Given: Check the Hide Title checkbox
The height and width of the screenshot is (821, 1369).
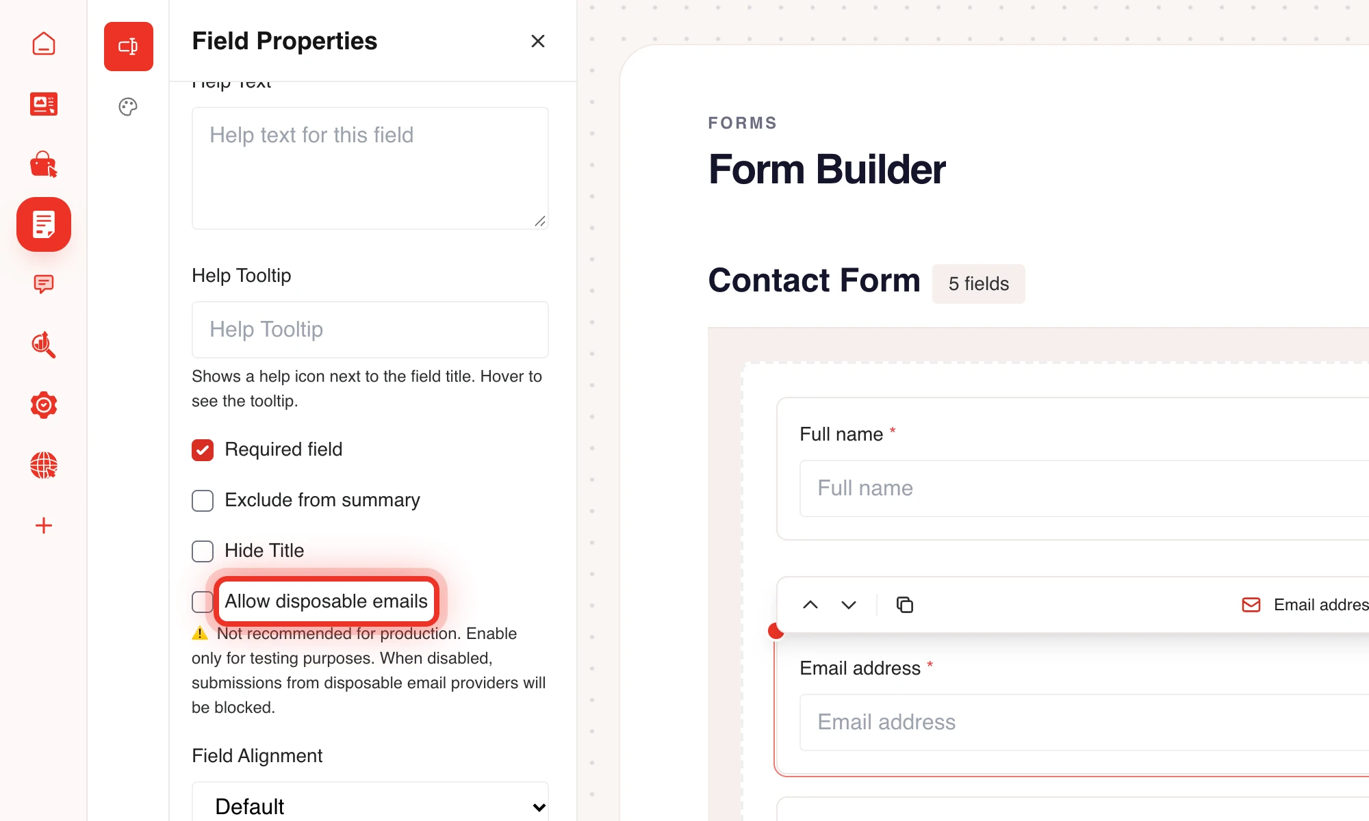Looking at the screenshot, I should (203, 551).
